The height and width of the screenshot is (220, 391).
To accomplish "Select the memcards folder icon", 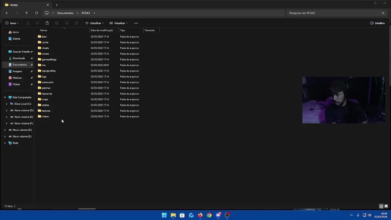I will 39,82.
